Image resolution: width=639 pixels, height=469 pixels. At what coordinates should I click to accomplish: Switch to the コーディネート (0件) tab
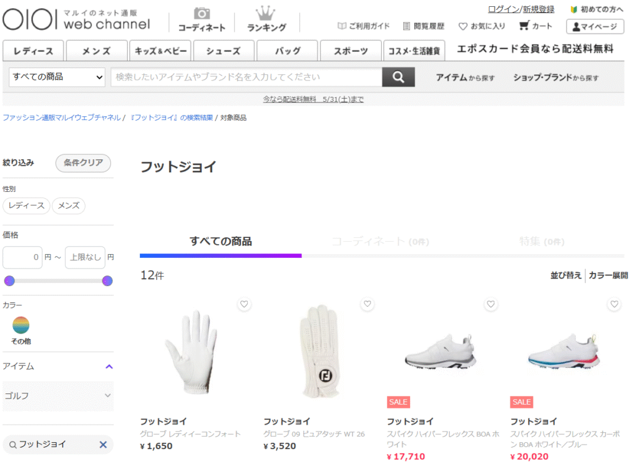click(x=380, y=242)
